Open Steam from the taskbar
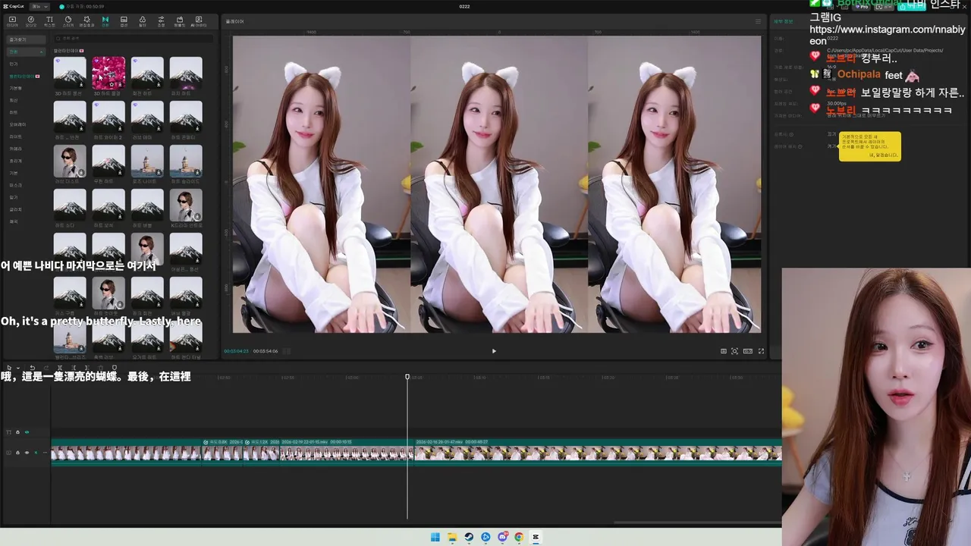971x546 pixels. tap(469, 537)
